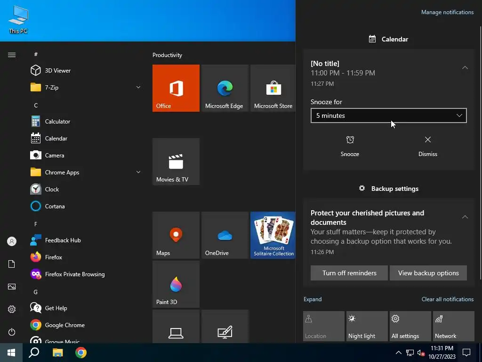Open All settings quick action
The image size is (482, 362).
410,326
